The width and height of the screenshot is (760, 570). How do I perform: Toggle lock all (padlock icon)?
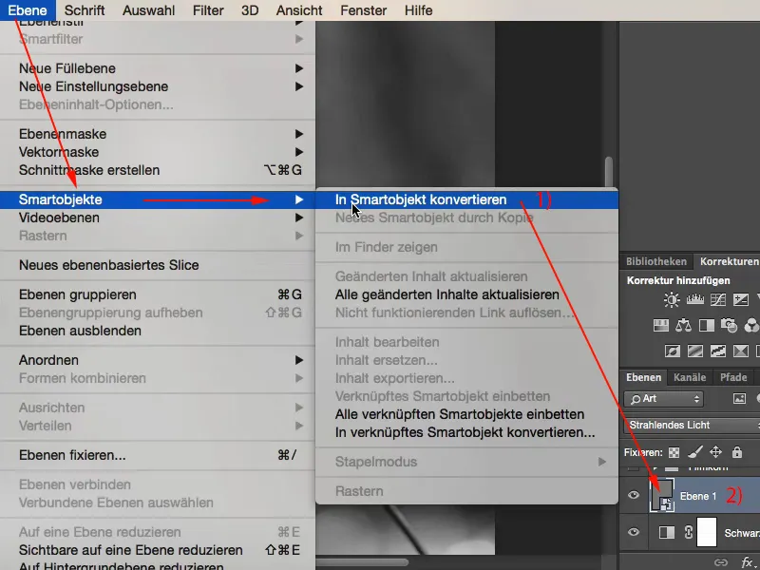pos(737,453)
